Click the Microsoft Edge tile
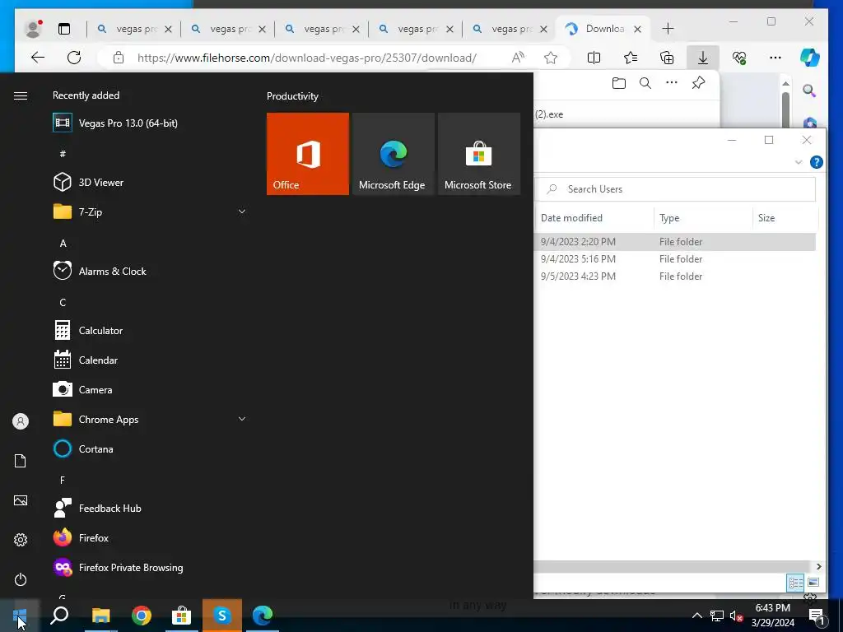 tap(393, 154)
